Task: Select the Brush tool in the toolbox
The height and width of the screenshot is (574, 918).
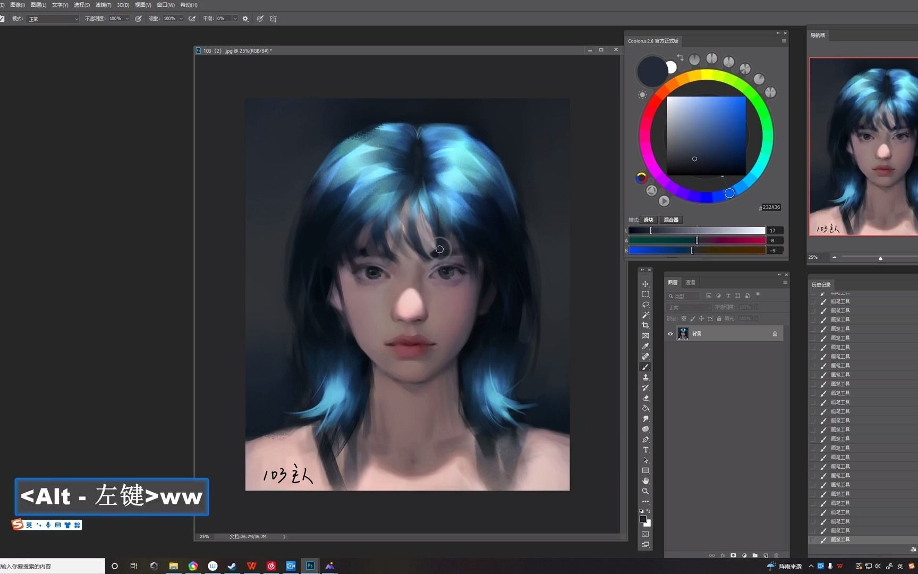Action: 645,367
